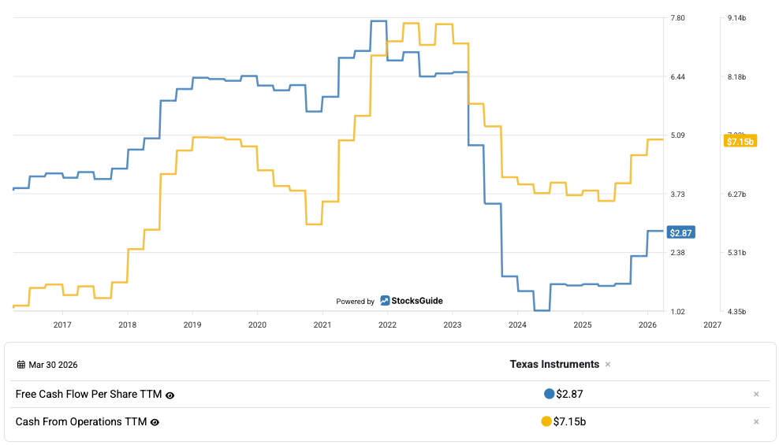Click the 2022 label on the time axis
The image size is (779, 445).
point(387,324)
